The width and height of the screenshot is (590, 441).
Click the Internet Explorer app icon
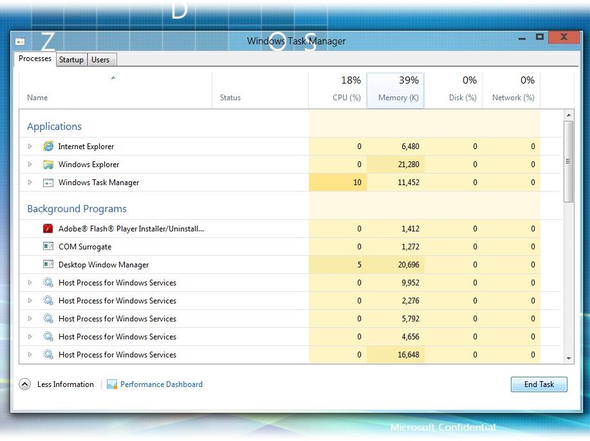[x=48, y=146]
